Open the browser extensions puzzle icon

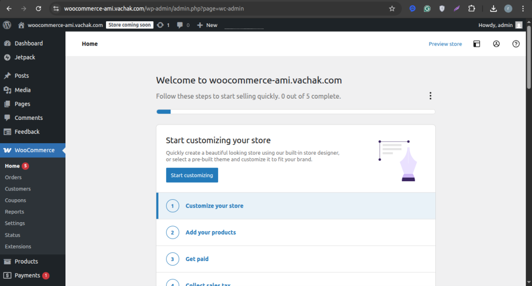[x=472, y=8]
